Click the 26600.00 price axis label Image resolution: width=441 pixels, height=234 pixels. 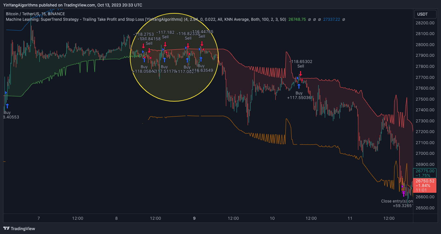[425, 197]
